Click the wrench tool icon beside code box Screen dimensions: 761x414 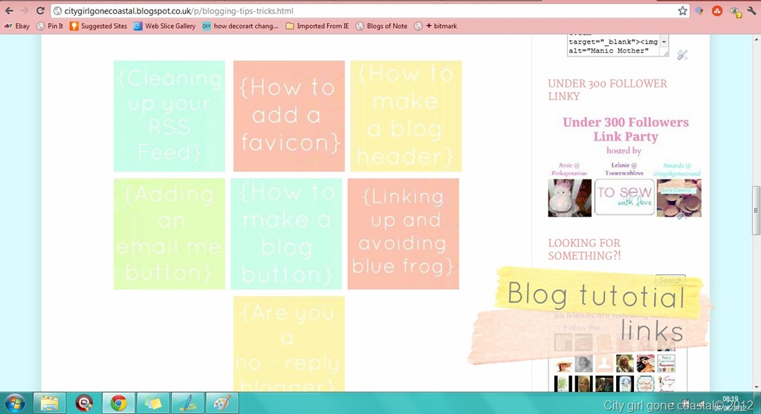(682, 55)
